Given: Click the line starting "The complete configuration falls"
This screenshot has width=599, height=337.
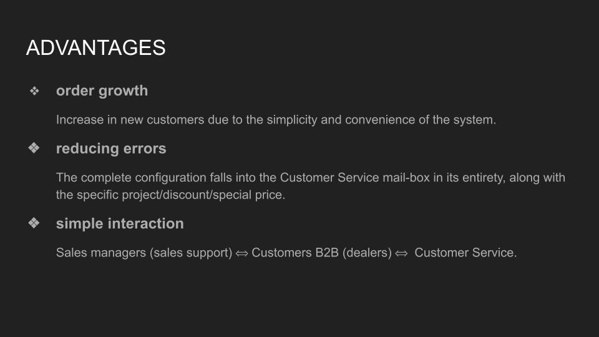Looking at the screenshot, I should coord(310,177).
